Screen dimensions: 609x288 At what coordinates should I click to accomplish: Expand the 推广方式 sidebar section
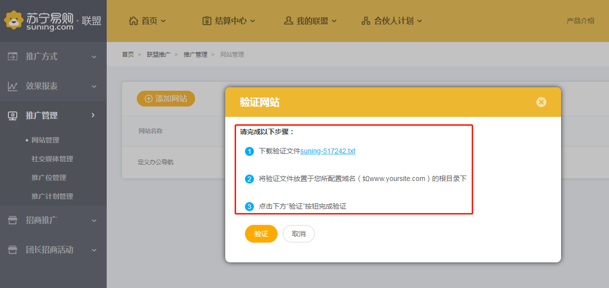click(94, 57)
